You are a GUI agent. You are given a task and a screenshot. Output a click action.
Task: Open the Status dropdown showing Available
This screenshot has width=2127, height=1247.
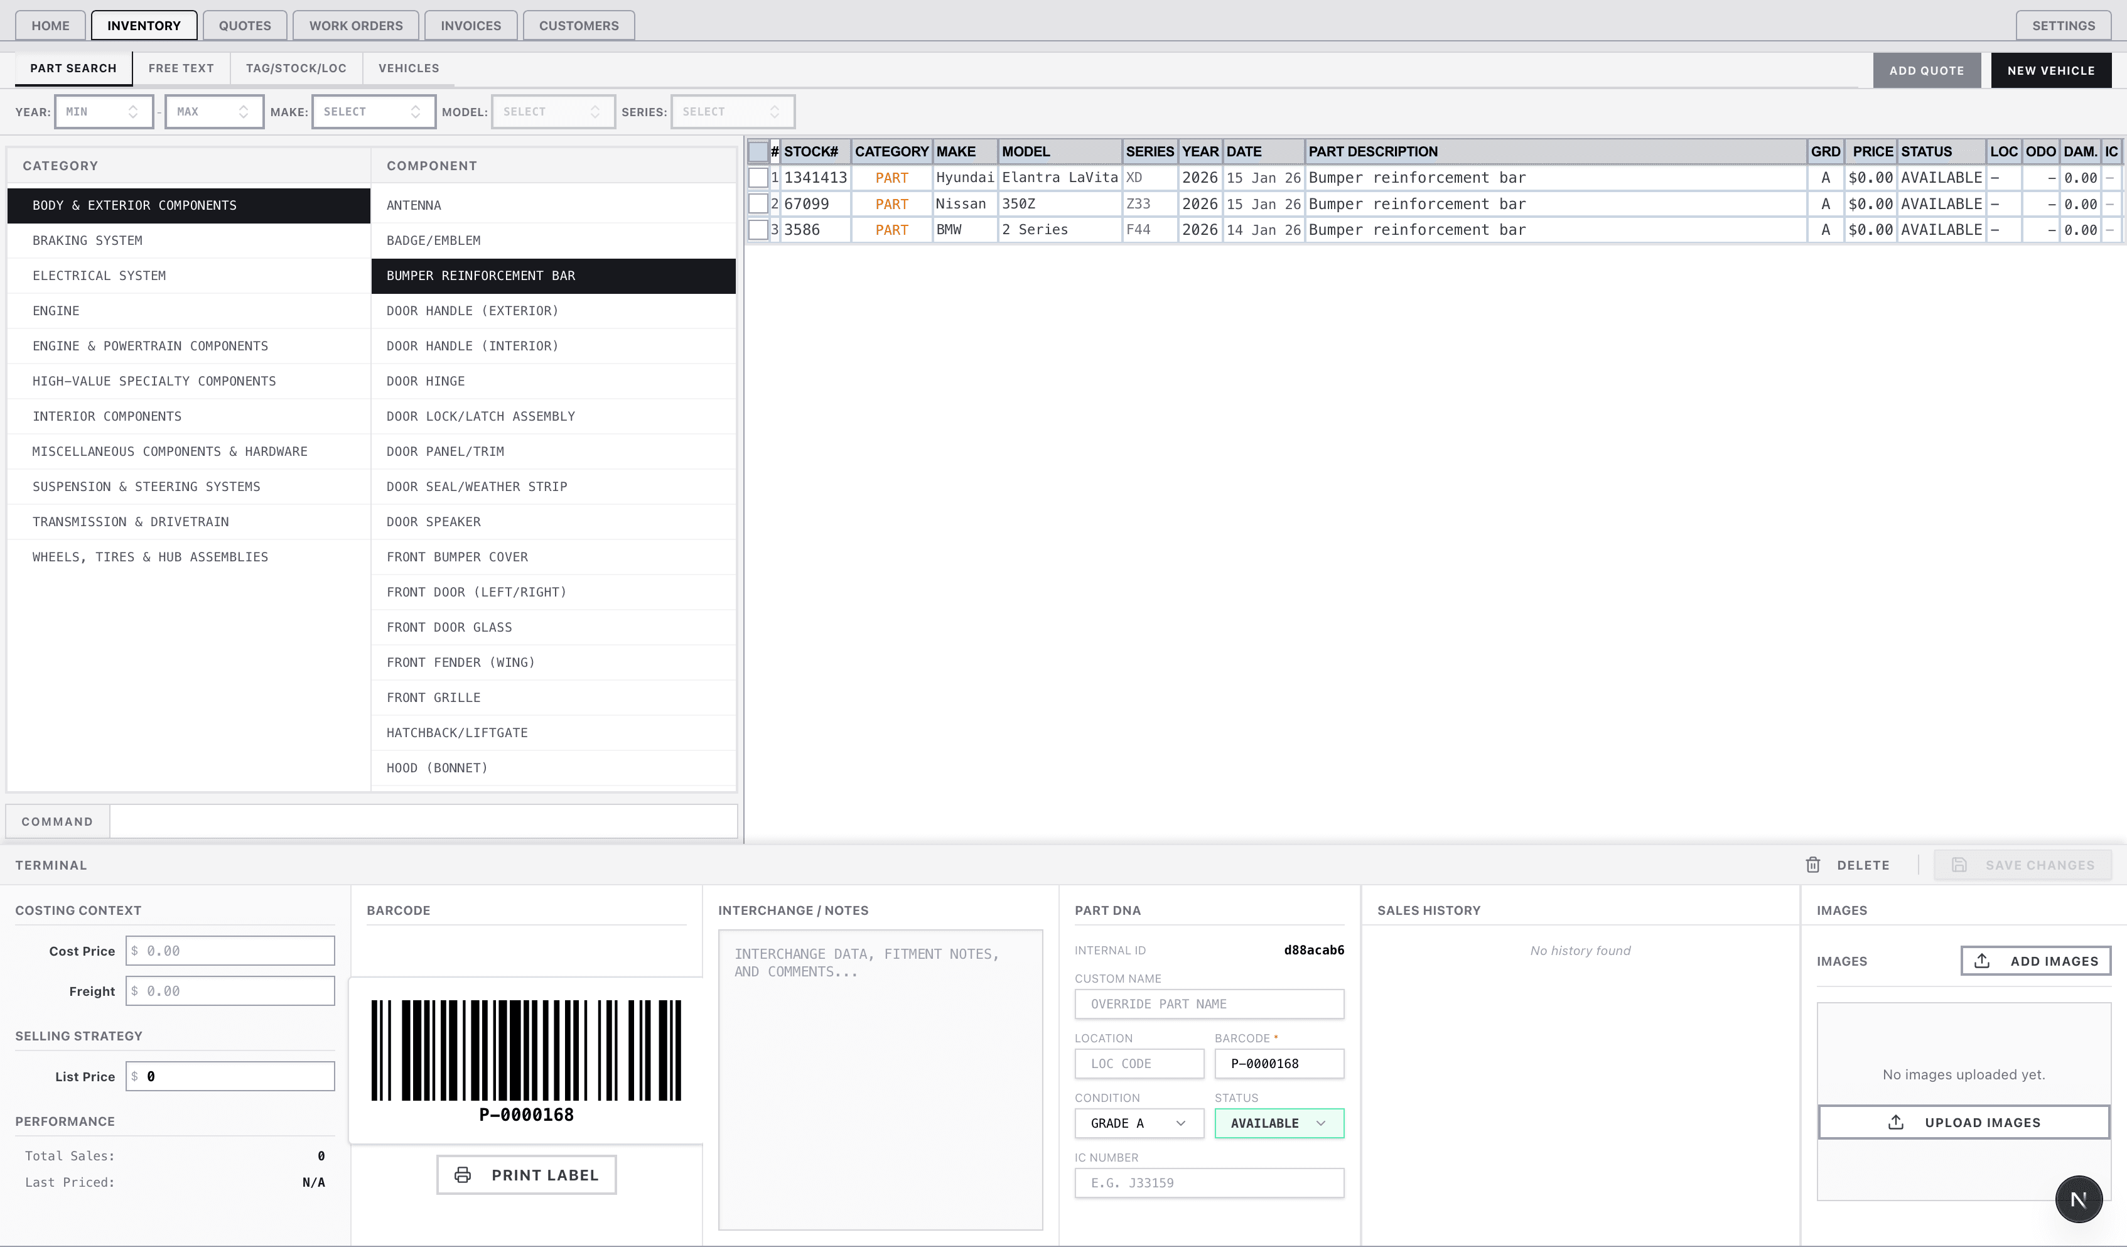pyautogui.click(x=1279, y=1123)
